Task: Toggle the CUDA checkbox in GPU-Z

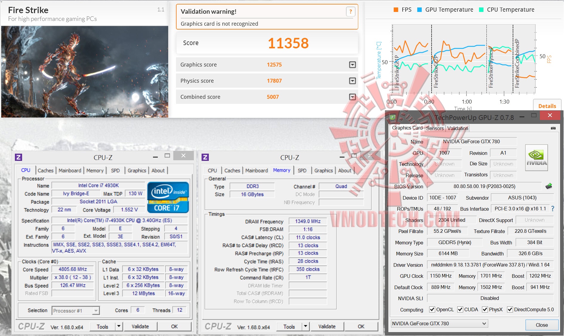Action: point(460,309)
